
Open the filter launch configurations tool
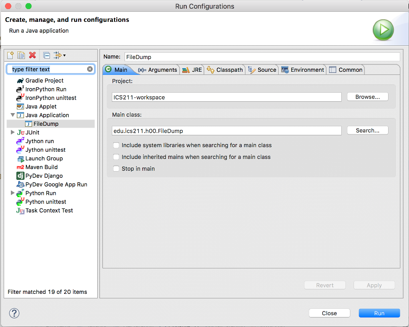58,55
